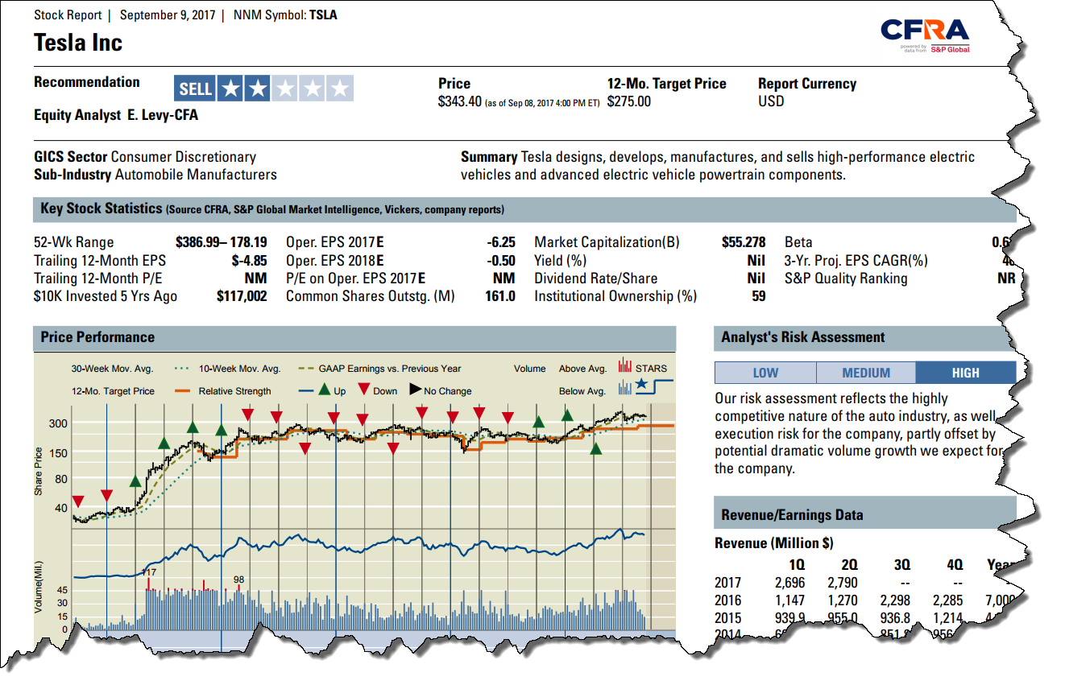Click the Tesla Inc company title
The width and height of the screenshot is (1065, 693).
tap(78, 43)
